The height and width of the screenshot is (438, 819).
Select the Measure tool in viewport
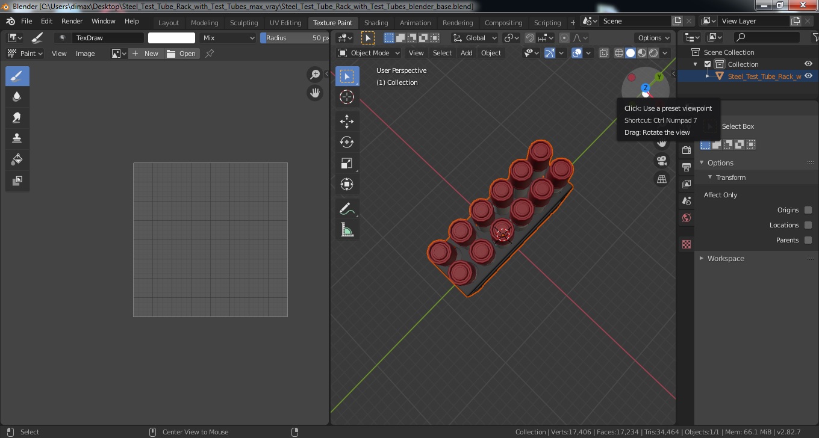[x=347, y=229]
